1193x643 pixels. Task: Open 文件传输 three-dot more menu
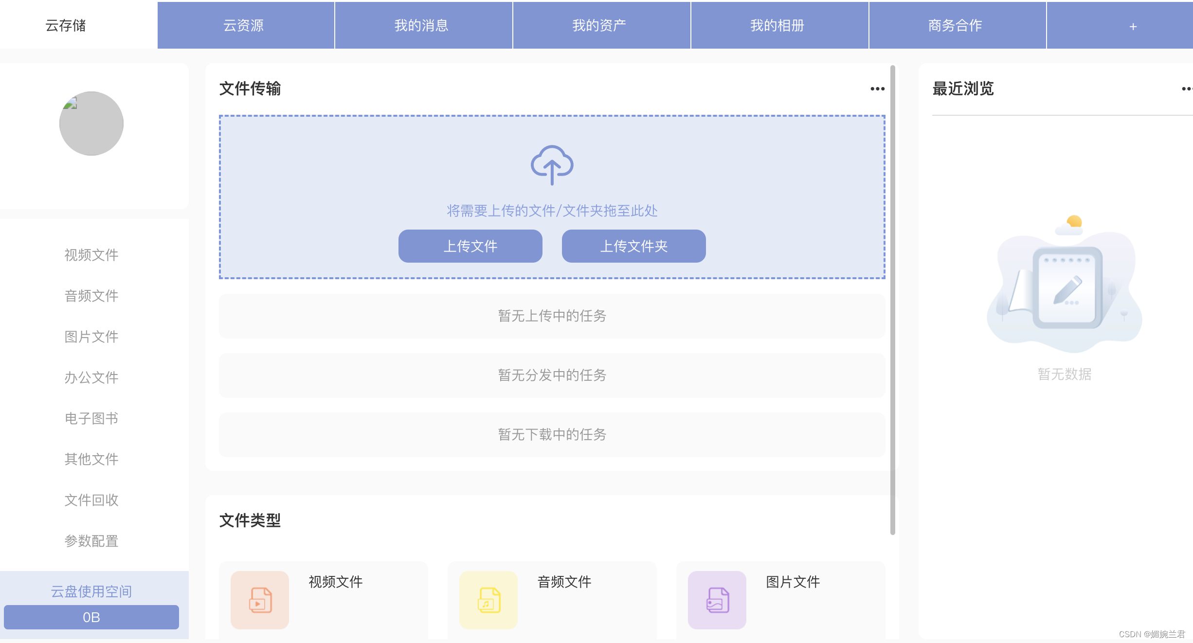click(x=877, y=89)
